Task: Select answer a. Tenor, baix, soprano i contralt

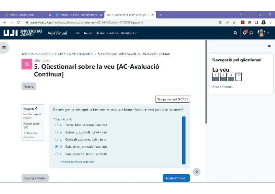Action: pyautogui.click(x=56, y=125)
